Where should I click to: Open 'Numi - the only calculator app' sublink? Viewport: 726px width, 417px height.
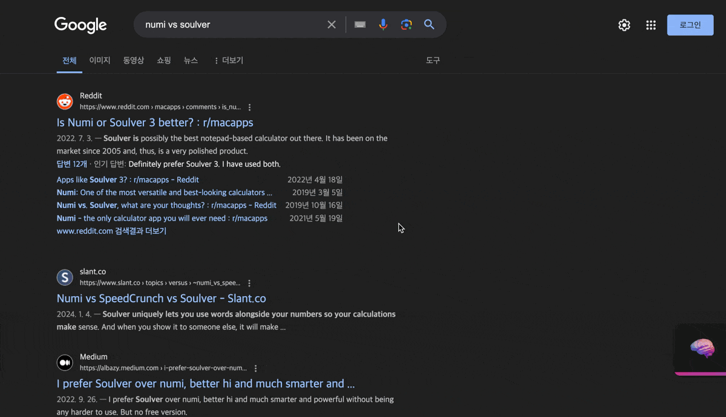pos(162,218)
